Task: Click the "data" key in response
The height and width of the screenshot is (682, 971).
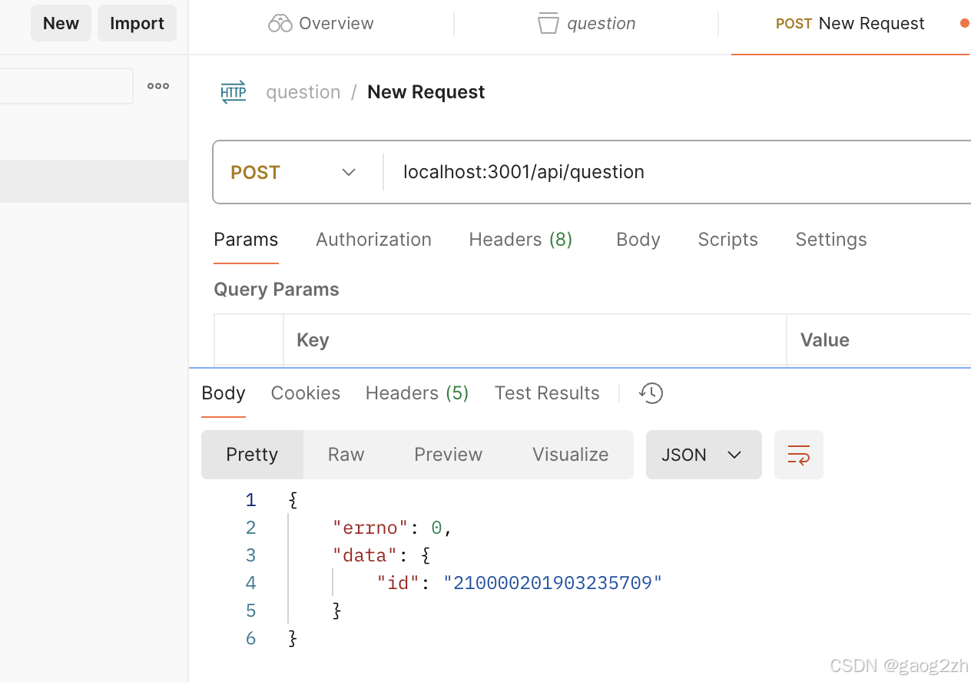Action: tap(365, 555)
